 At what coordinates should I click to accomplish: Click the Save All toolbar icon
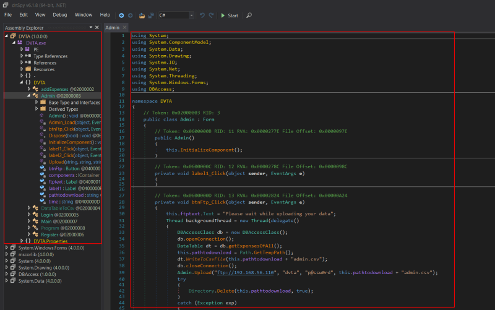[x=151, y=15]
